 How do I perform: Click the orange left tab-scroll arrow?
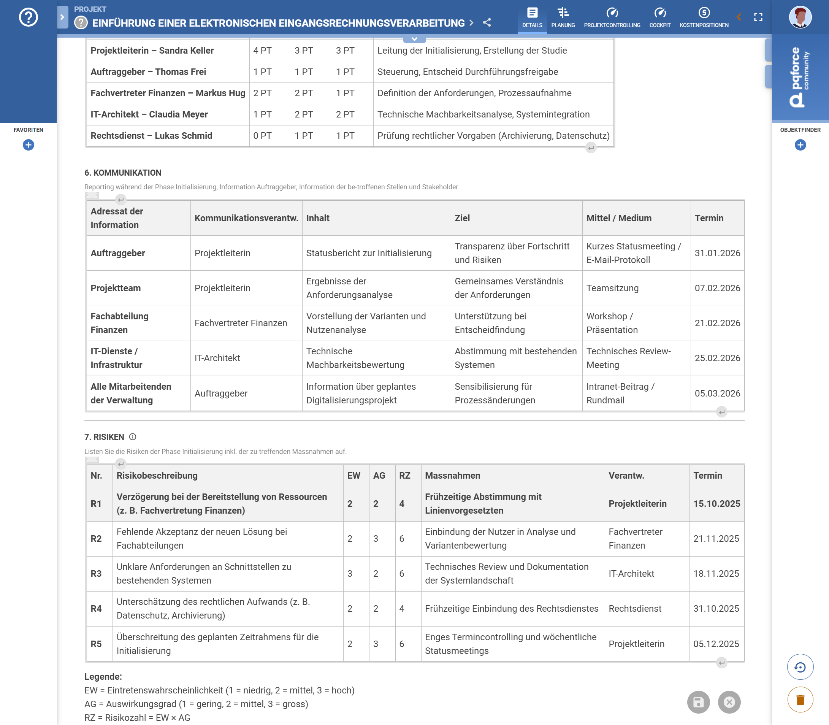point(739,17)
